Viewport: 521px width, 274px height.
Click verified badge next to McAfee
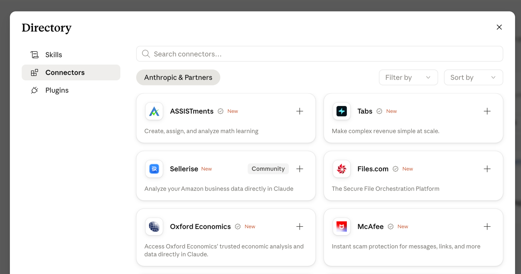(x=391, y=226)
